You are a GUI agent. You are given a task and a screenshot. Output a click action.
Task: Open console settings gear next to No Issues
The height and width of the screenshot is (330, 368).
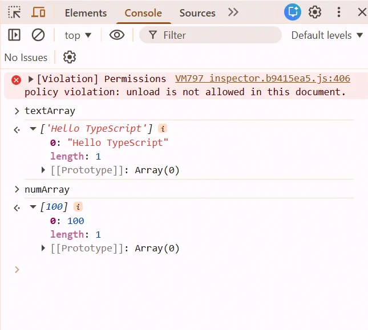[70, 57]
